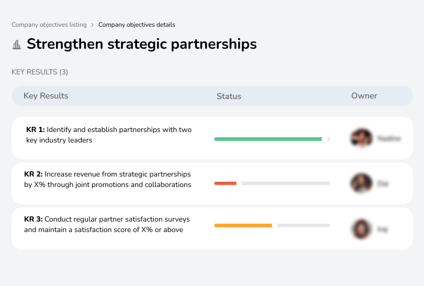Click the Key Results column header
The image size is (424, 286).
pos(46,96)
